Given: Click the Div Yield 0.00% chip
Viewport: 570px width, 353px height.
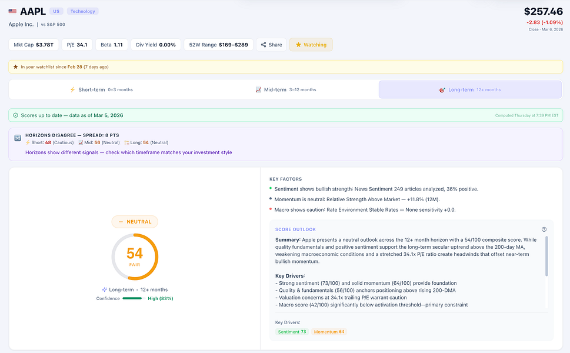Looking at the screenshot, I should coord(155,45).
